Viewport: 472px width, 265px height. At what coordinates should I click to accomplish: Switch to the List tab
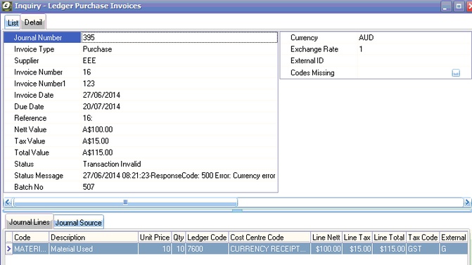click(x=13, y=22)
